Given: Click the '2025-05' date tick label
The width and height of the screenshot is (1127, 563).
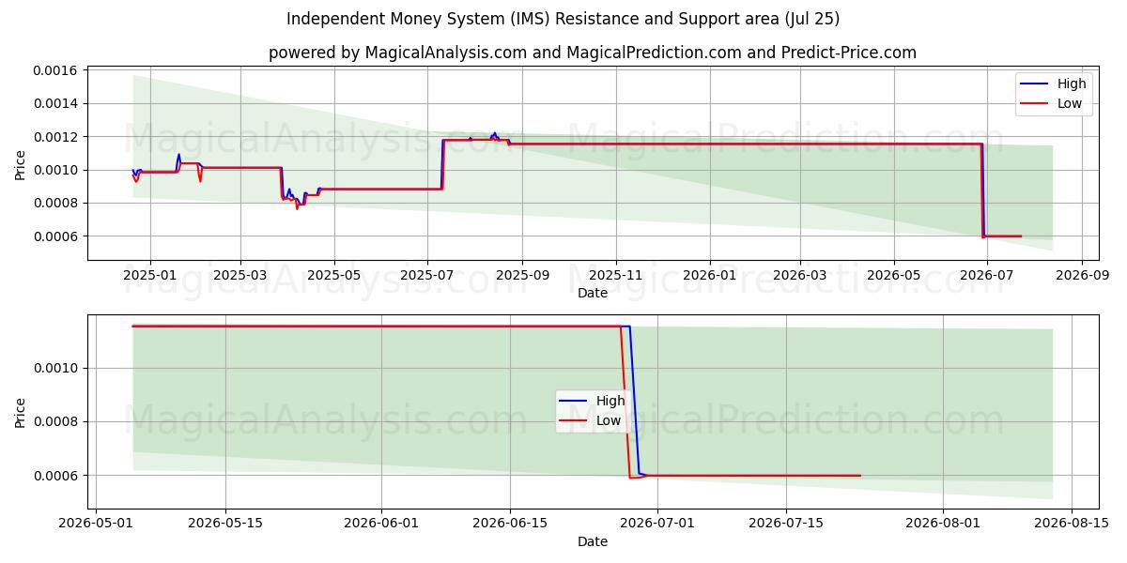Looking at the screenshot, I should tap(334, 276).
